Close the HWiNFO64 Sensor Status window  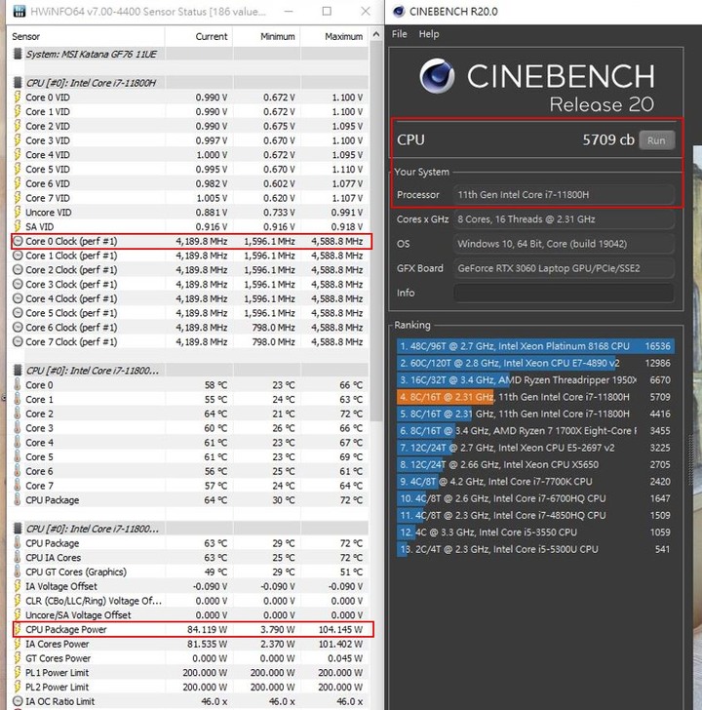tap(366, 12)
